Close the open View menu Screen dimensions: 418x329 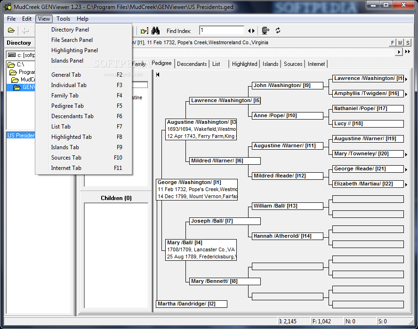pyautogui.click(x=44, y=19)
